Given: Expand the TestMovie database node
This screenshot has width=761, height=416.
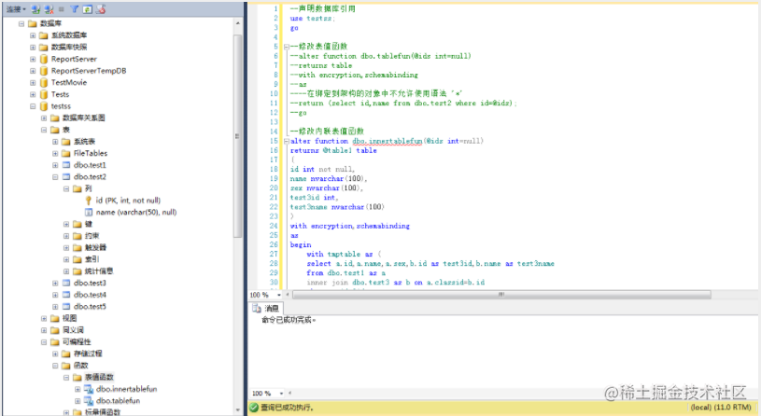Looking at the screenshot, I should (33, 82).
